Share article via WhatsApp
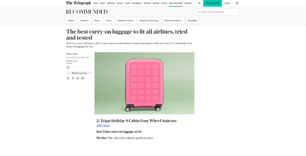The height and width of the screenshot is (156, 306). pos(78,78)
